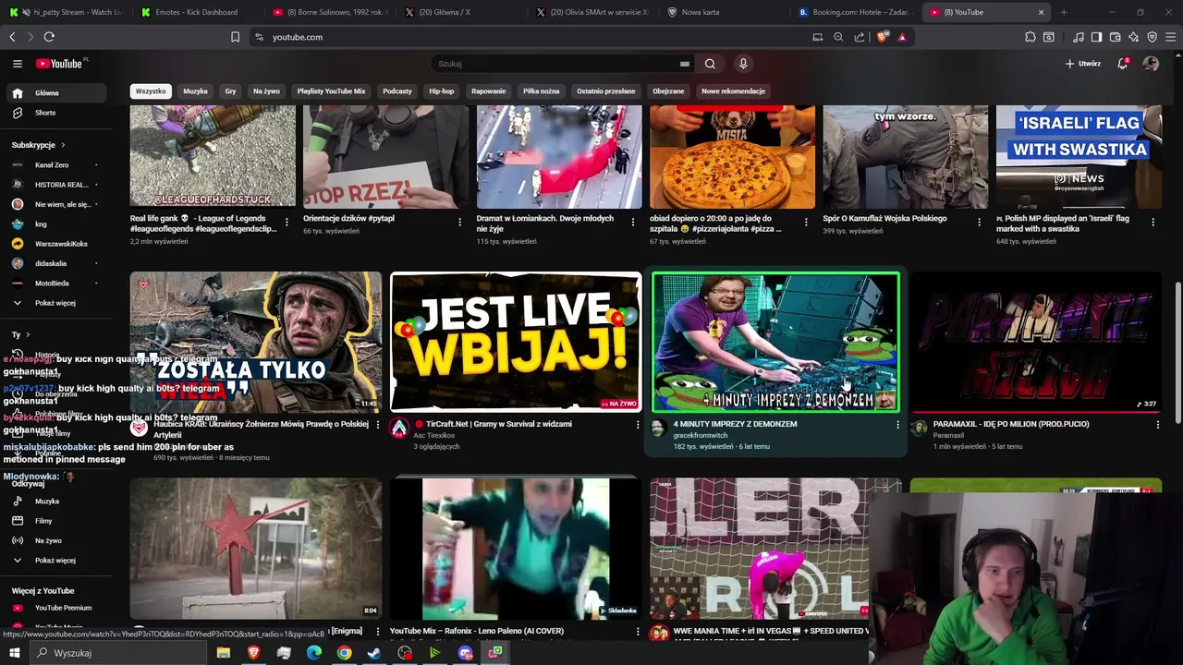Expand Pokaż więcej under subscriptions
The image size is (1183, 665).
[58, 303]
